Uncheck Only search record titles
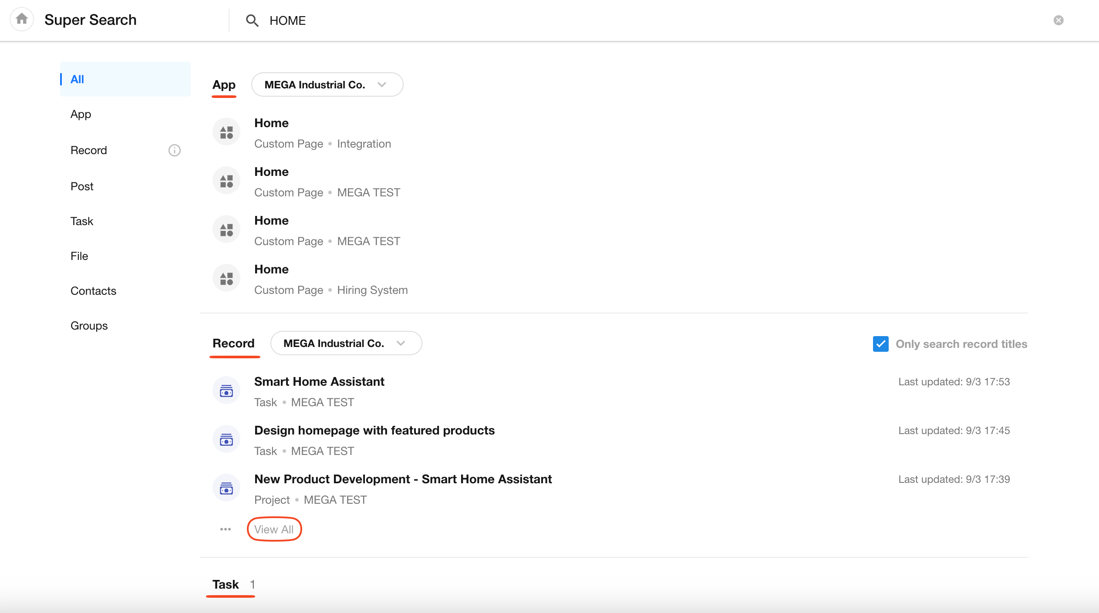 (x=880, y=344)
